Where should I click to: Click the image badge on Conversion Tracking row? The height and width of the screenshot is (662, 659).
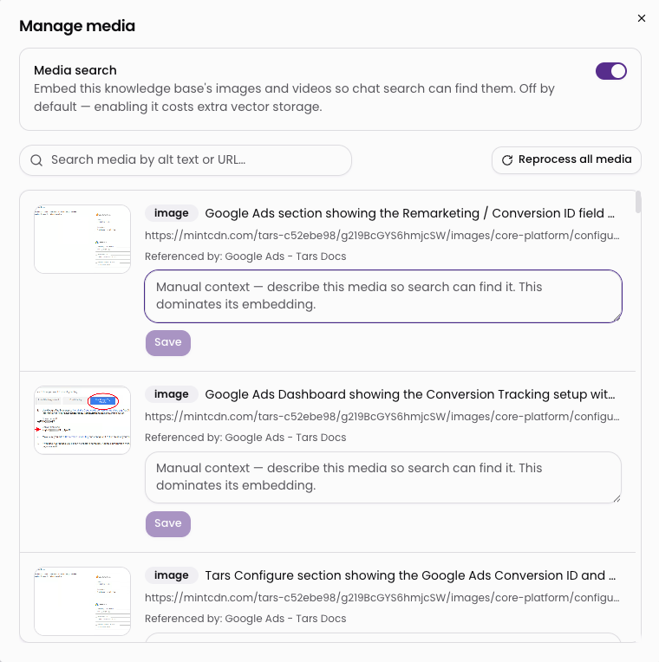pos(171,394)
